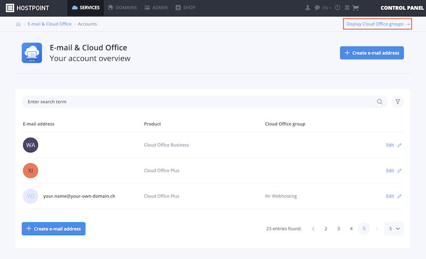Click the YO avatar
The width and height of the screenshot is (426, 259).
tap(30, 196)
